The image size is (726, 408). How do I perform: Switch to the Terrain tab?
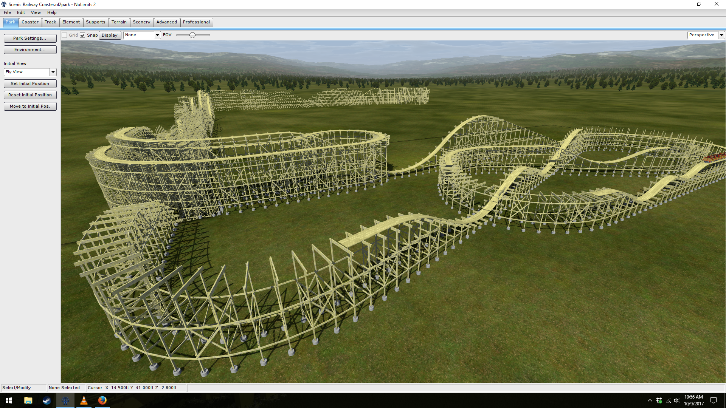tap(119, 22)
